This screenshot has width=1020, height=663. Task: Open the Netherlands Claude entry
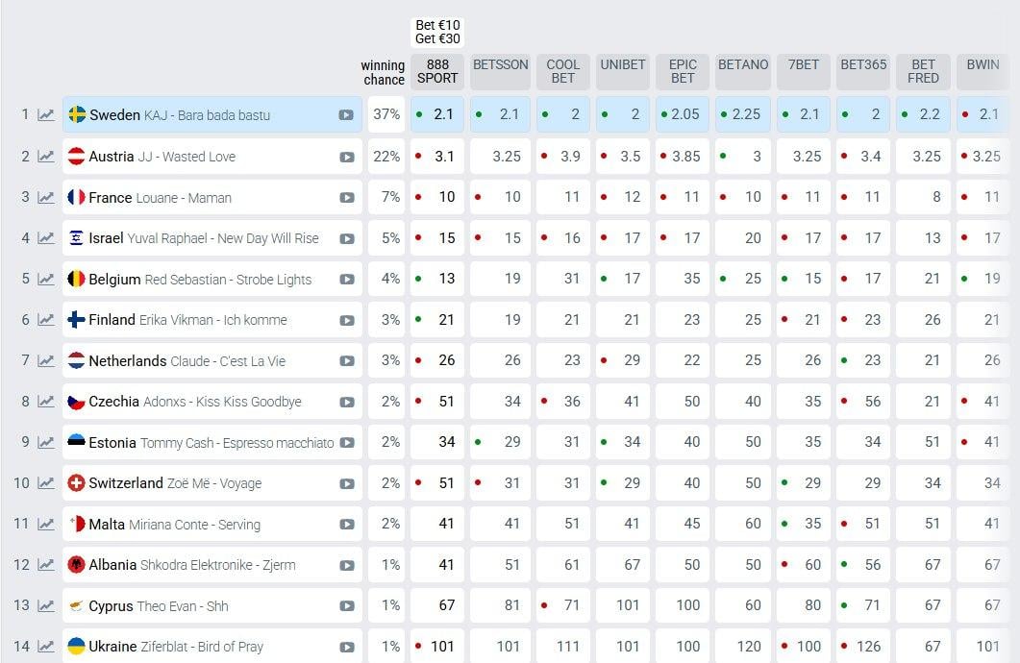(x=212, y=360)
